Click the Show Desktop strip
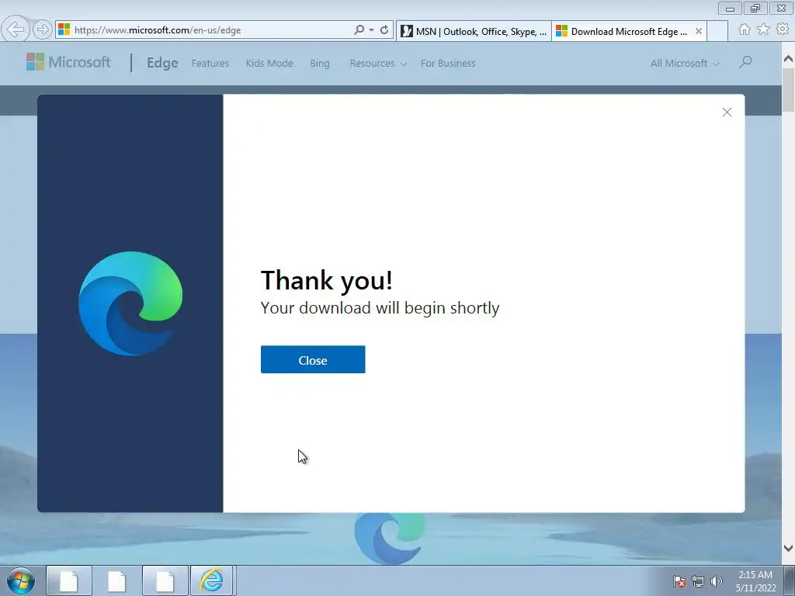The image size is (795, 596). pos(790,580)
